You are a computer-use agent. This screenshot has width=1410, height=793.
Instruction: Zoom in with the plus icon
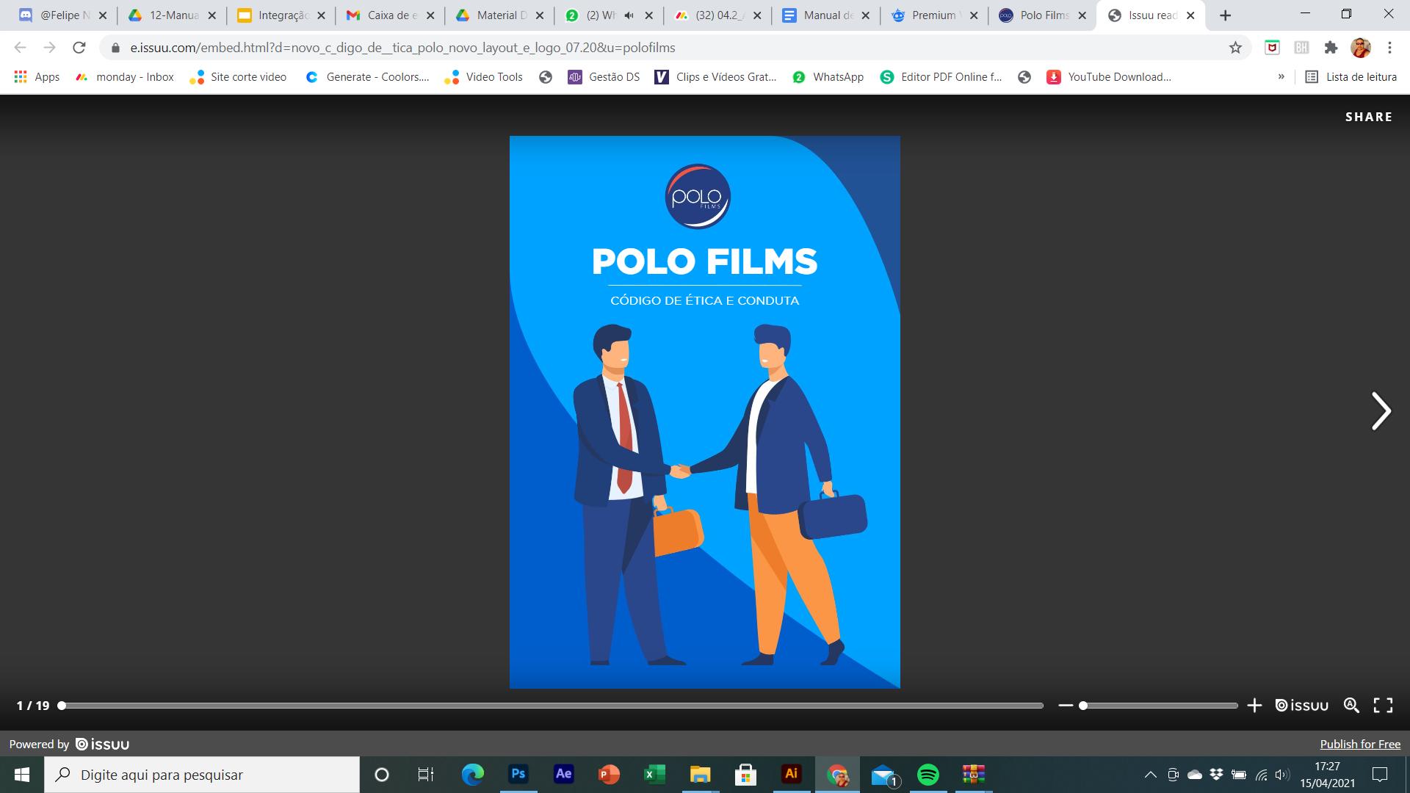point(1254,706)
